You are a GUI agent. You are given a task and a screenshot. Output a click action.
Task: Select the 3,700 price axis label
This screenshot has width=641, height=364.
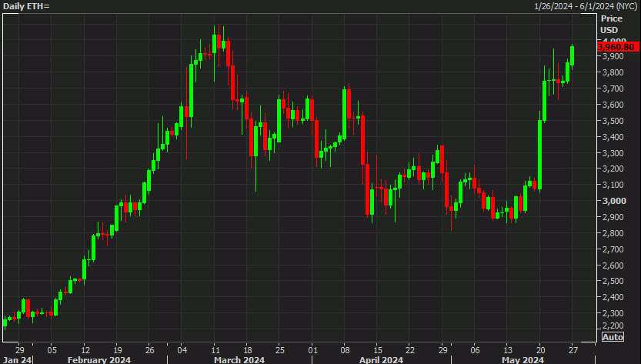coord(613,88)
